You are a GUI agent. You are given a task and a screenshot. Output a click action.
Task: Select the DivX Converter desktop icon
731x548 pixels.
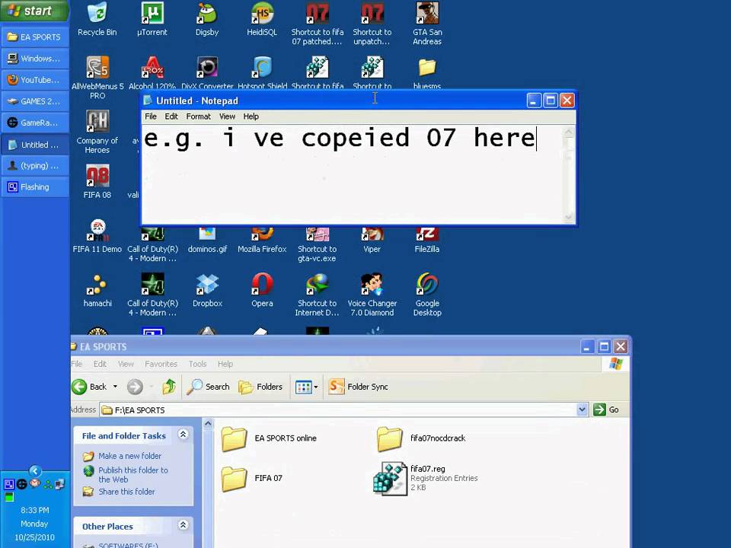(x=207, y=73)
